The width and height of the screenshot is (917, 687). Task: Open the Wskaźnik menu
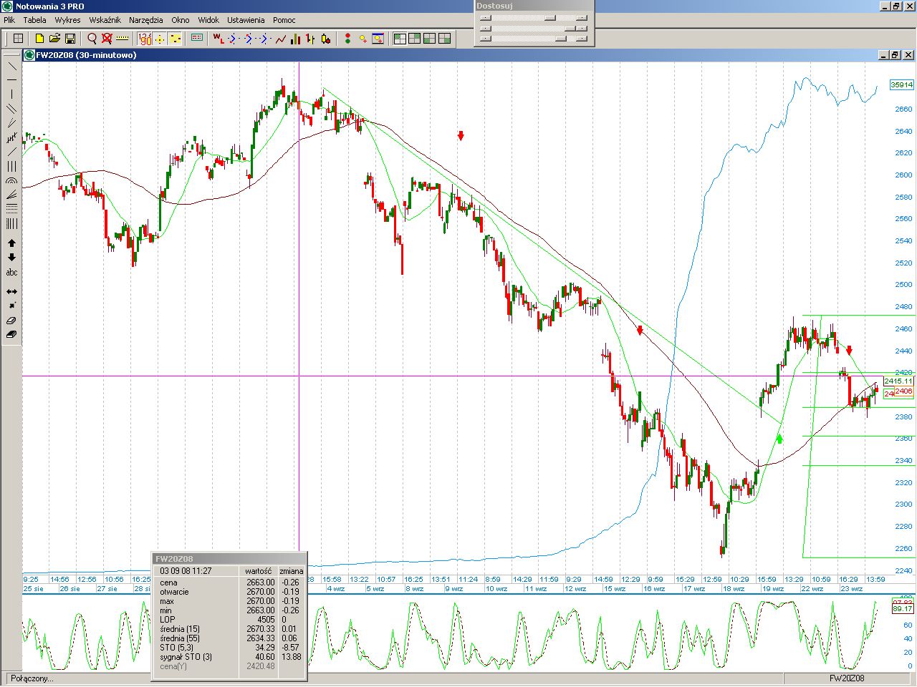105,20
